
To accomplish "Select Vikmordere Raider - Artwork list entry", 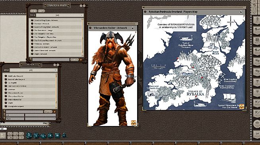I will pos(56,47).
